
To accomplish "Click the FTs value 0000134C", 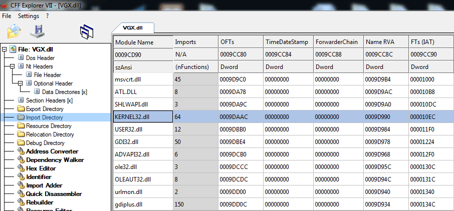I will point(431,204).
